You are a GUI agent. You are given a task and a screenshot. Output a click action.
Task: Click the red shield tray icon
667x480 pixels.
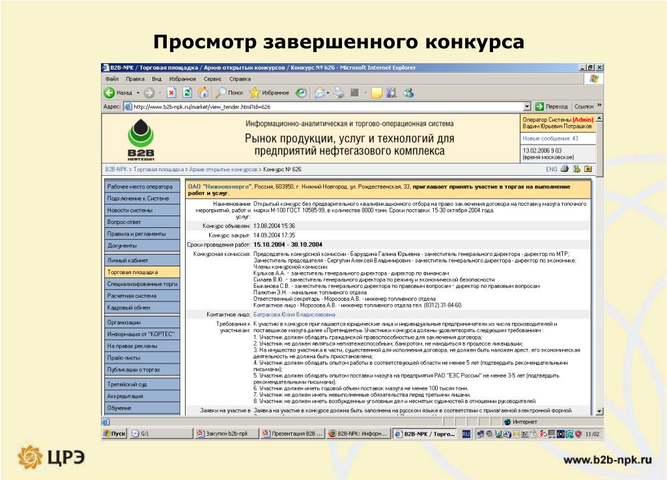578,434
